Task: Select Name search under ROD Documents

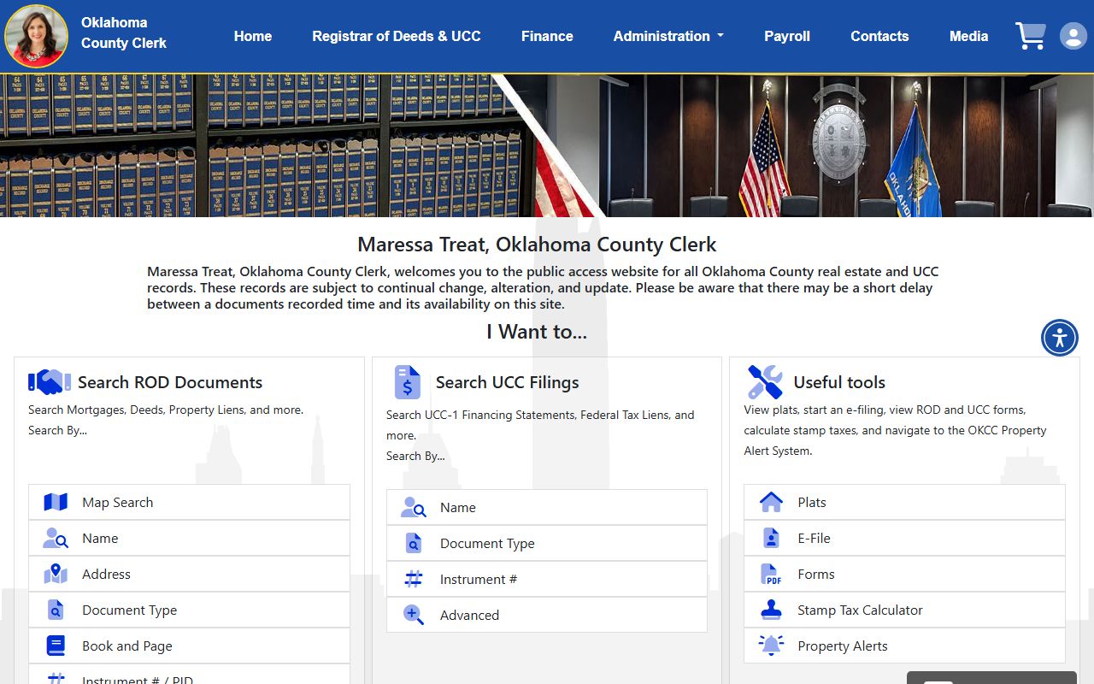Action: pyautogui.click(x=189, y=538)
